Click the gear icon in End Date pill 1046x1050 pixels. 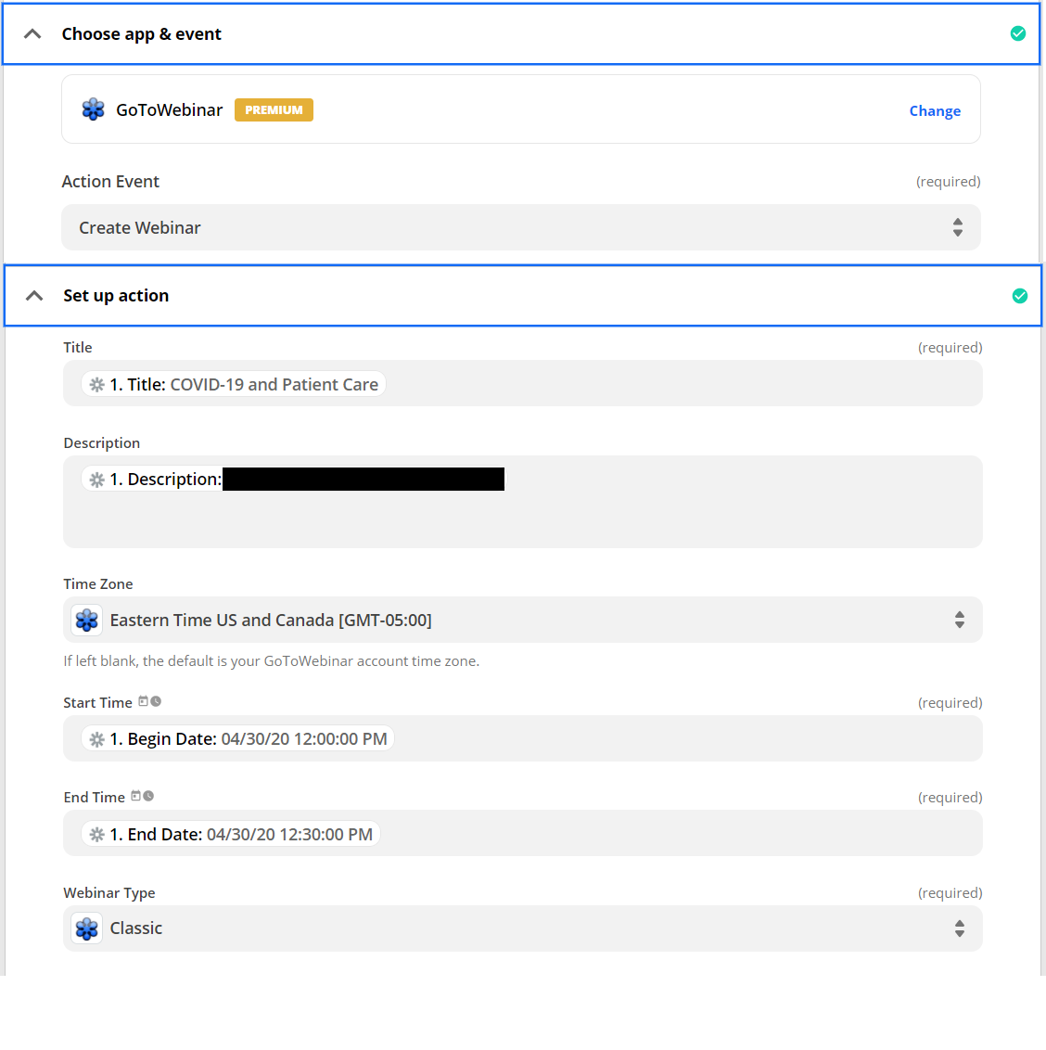96,835
